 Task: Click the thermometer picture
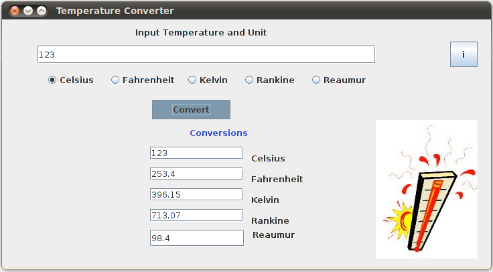coord(427,189)
